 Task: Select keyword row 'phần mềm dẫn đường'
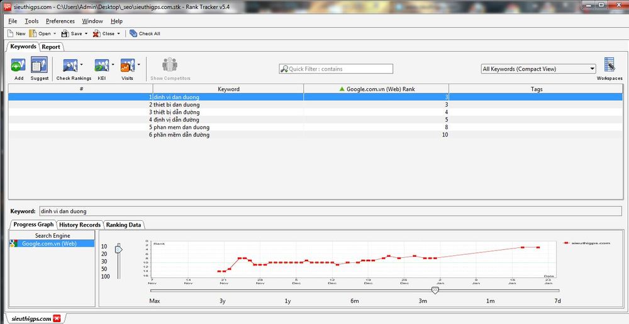pos(315,135)
